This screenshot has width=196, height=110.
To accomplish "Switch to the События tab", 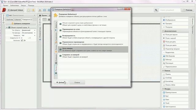I will click(17, 20).
